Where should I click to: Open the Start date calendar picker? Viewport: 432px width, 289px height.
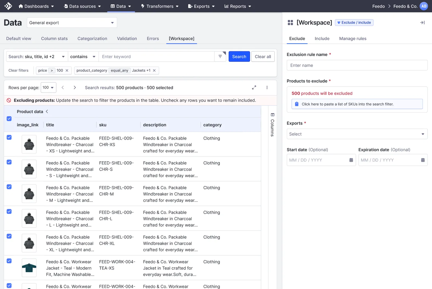[x=351, y=160]
